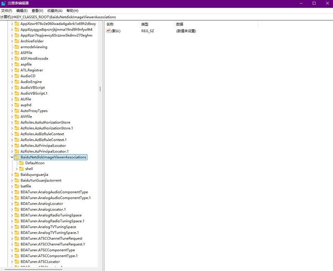Click the AudioEngine folder icon
The image size is (333, 271).
pyautogui.click(x=17, y=82)
